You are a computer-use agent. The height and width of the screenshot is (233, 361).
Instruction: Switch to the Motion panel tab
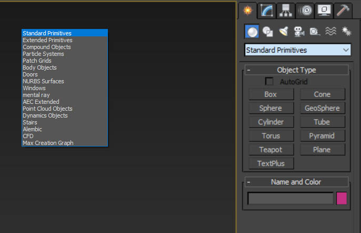[x=305, y=11]
